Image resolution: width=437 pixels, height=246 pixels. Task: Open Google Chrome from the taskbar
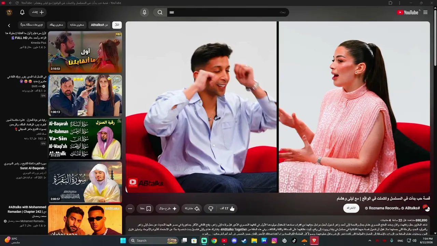pos(214,241)
